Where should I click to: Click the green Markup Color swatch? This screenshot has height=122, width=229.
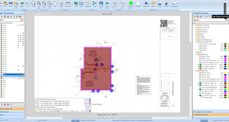(131, 3)
